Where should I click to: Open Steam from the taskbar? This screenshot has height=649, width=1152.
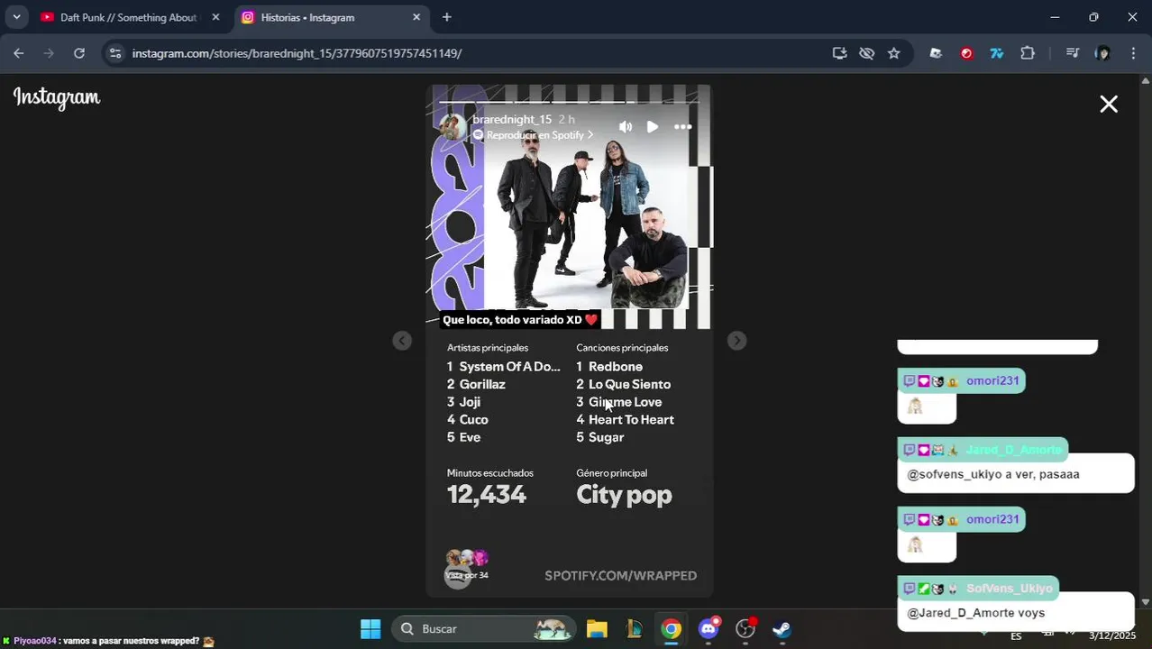[782, 628]
